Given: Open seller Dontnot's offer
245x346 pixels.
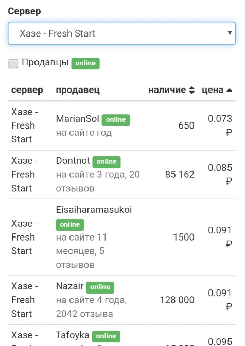Looking at the screenshot, I should pyautogui.click(x=73, y=161).
